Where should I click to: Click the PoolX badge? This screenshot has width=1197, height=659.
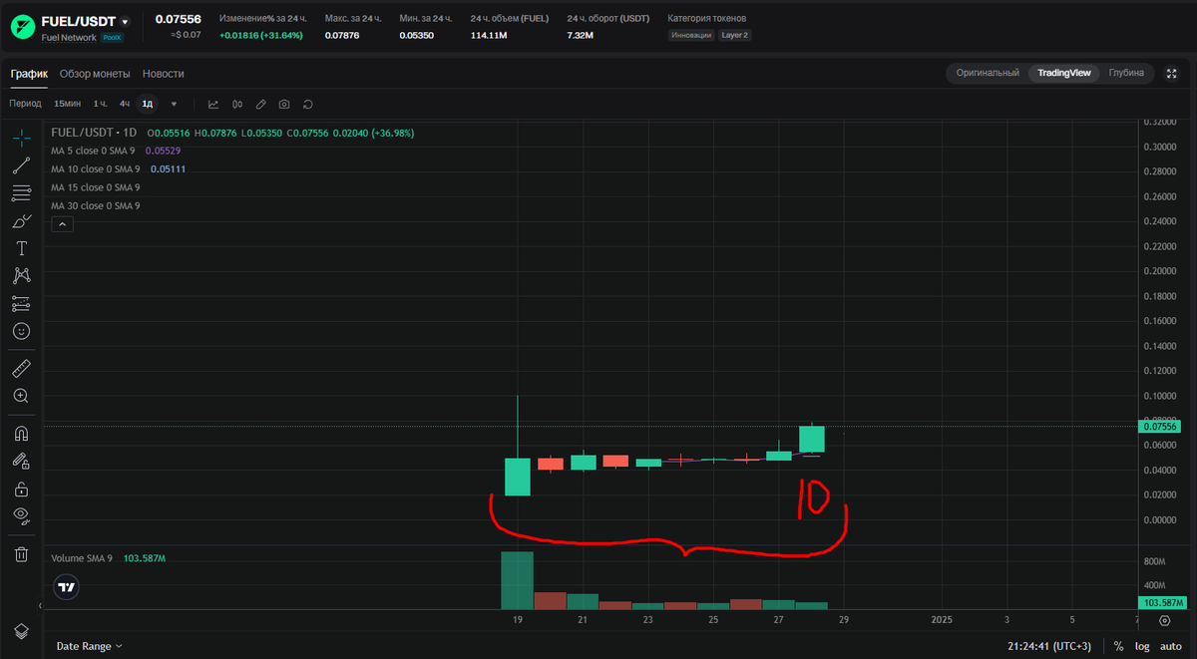112,37
